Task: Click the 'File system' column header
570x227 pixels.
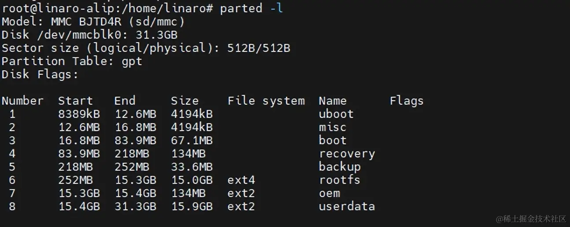Action: 266,101
